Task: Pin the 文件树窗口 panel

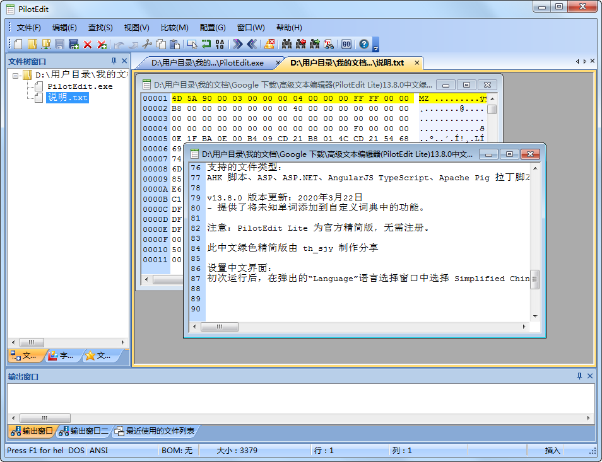Action: 114,61
